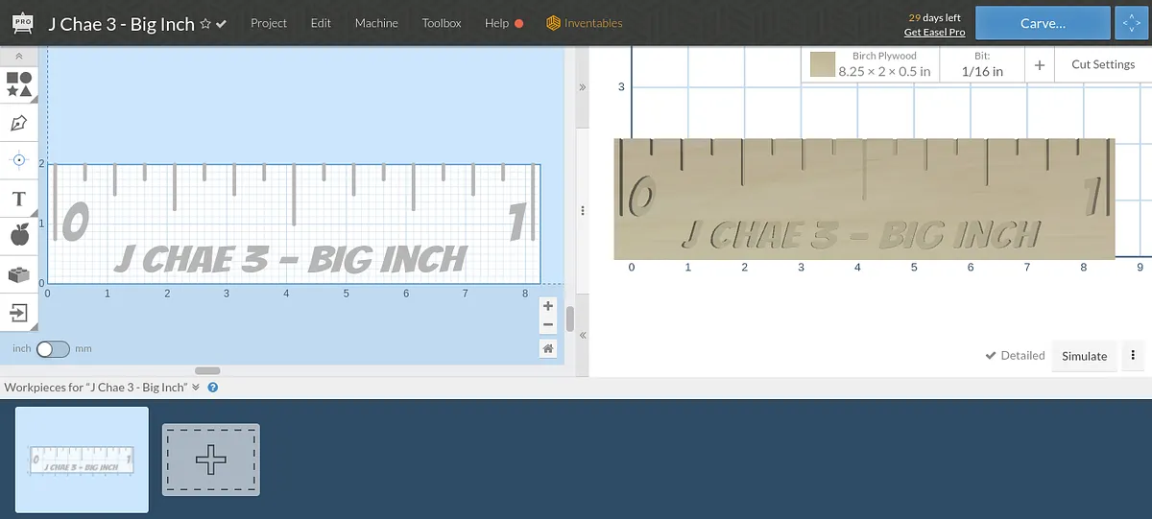Select the Pen drawing tool
Viewport: 1152px width, 519px height.
(18, 123)
